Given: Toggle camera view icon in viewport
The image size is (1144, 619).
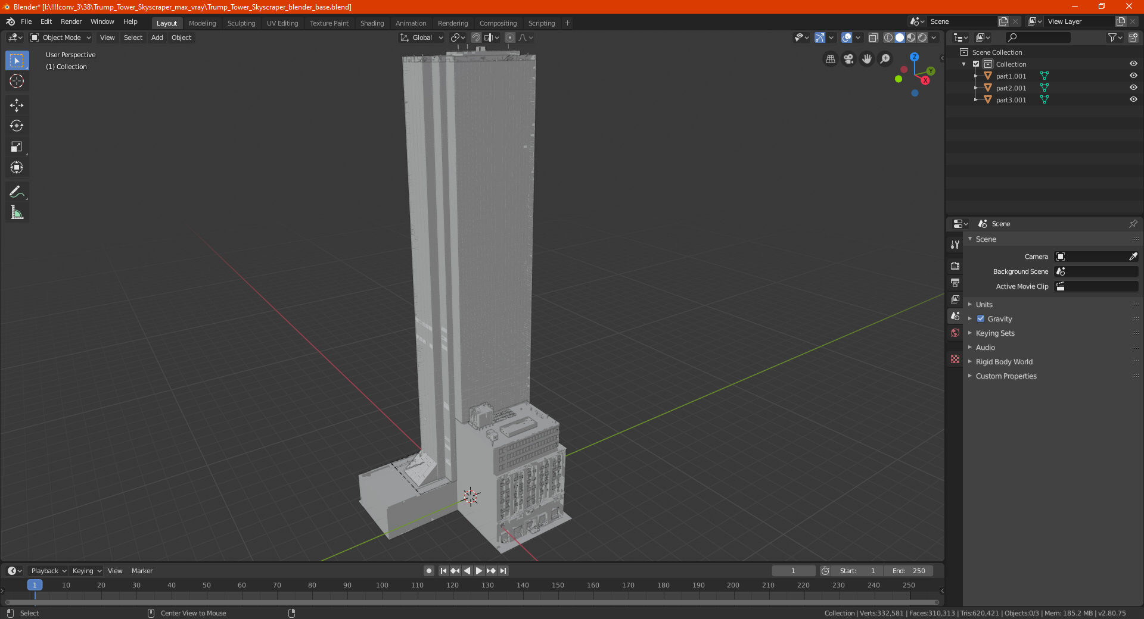Looking at the screenshot, I should click(x=848, y=59).
